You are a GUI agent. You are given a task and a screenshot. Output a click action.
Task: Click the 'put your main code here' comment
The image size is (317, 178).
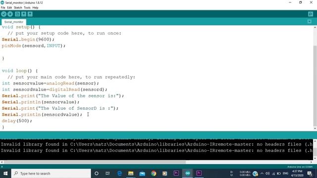[x=71, y=77]
